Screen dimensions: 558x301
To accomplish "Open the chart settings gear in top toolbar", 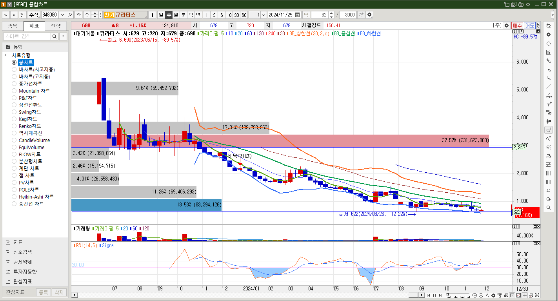I will pyautogui.click(x=369, y=15).
